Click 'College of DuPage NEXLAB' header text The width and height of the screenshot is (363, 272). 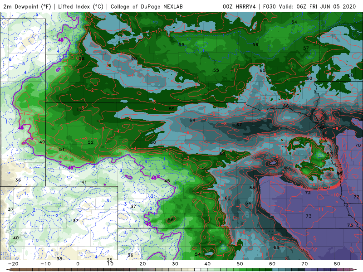147,6
